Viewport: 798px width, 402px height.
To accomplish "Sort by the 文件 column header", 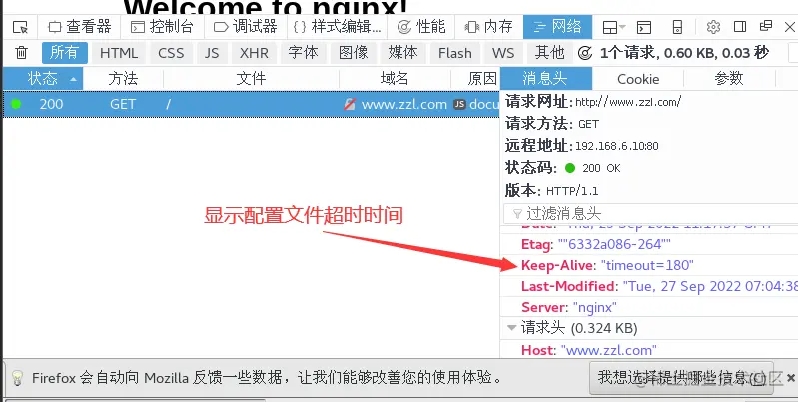I will point(251,78).
